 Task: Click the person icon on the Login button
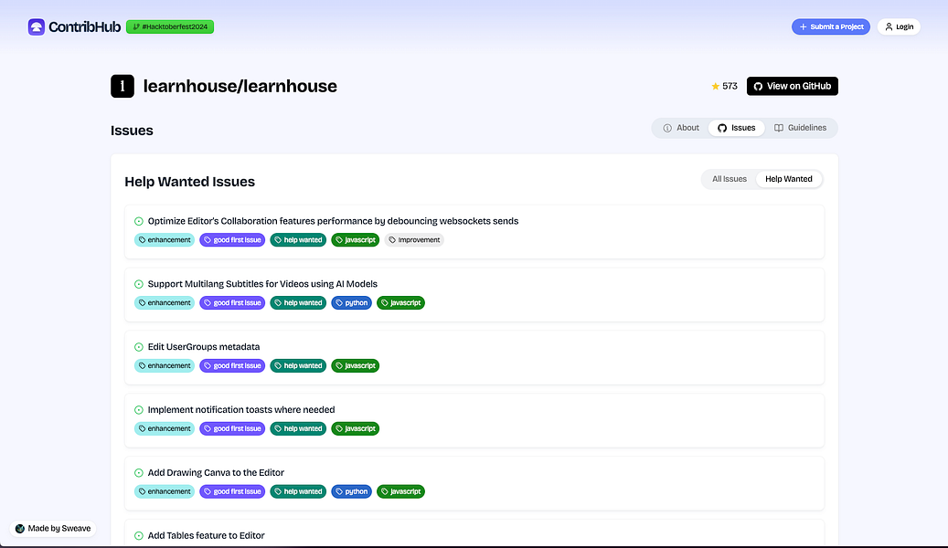point(888,26)
